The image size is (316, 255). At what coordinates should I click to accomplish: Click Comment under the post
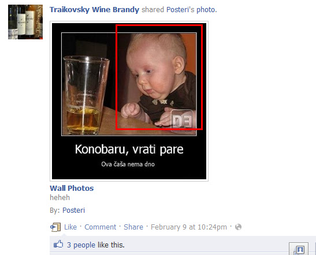coord(100,227)
